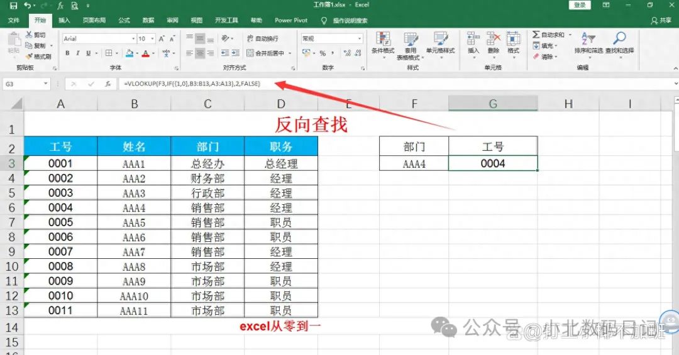Open the number format 常规 dropdown
679x355 pixels.
(360, 38)
